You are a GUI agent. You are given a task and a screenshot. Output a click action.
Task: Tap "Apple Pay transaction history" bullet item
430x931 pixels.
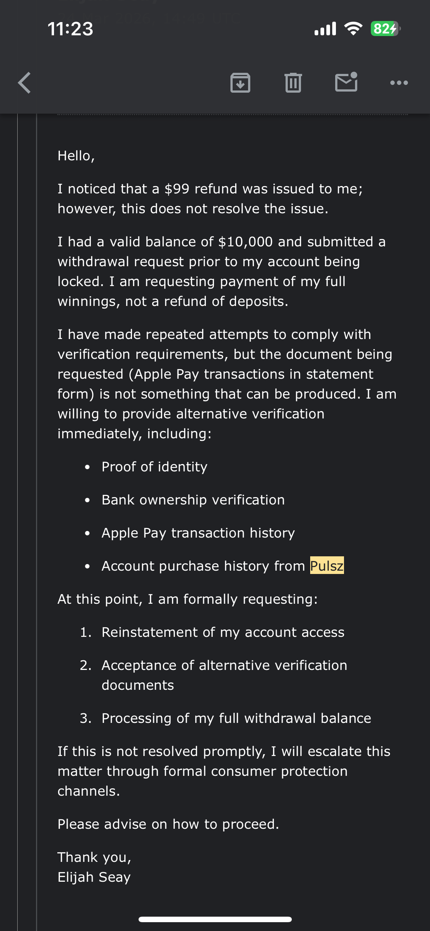[198, 533]
